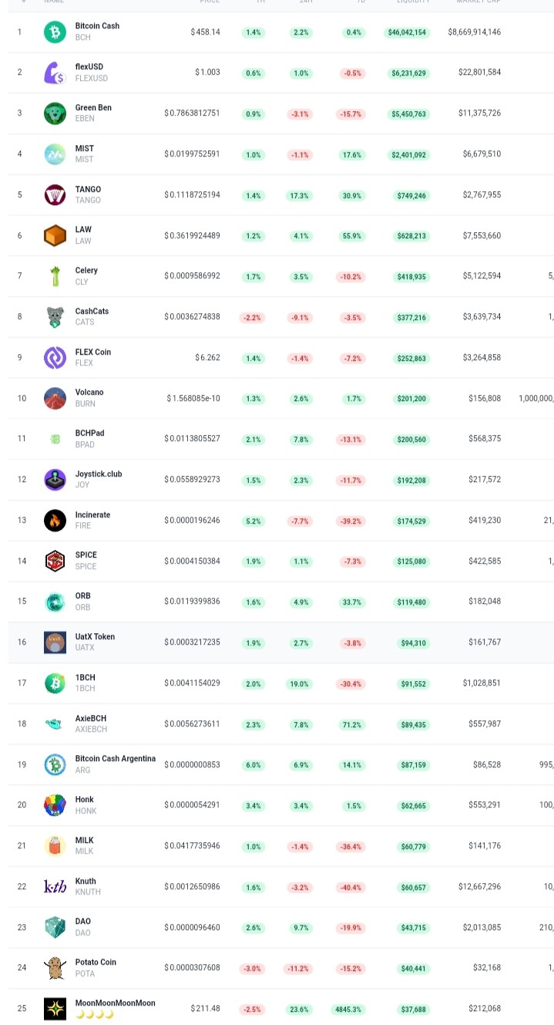The image size is (554, 1025).
Task: Open the flexUSD purple arm icon
Action: [55, 73]
